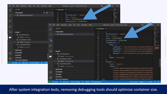Open Search icon in front window activity bar
Screen dimensions: 167x94
(50, 34)
